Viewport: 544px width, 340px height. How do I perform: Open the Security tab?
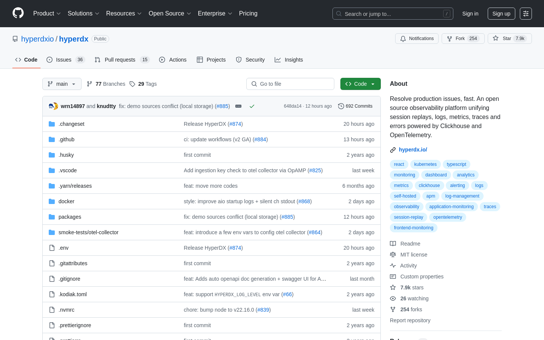tap(250, 60)
